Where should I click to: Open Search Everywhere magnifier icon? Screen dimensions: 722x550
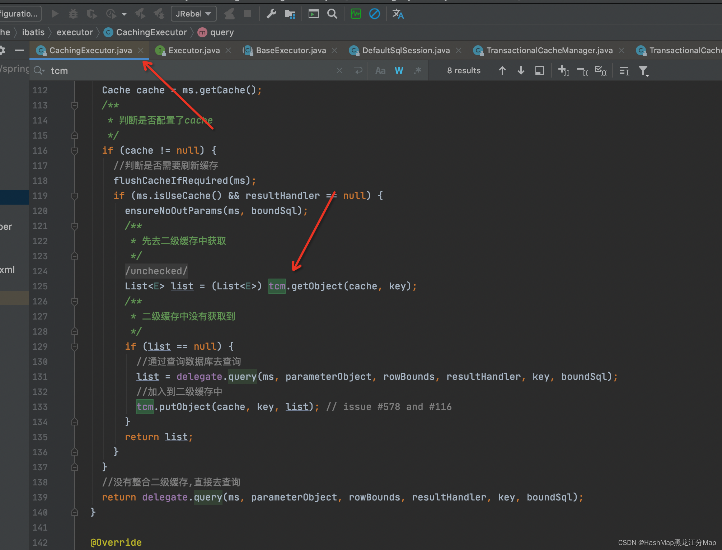coord(332,14)
